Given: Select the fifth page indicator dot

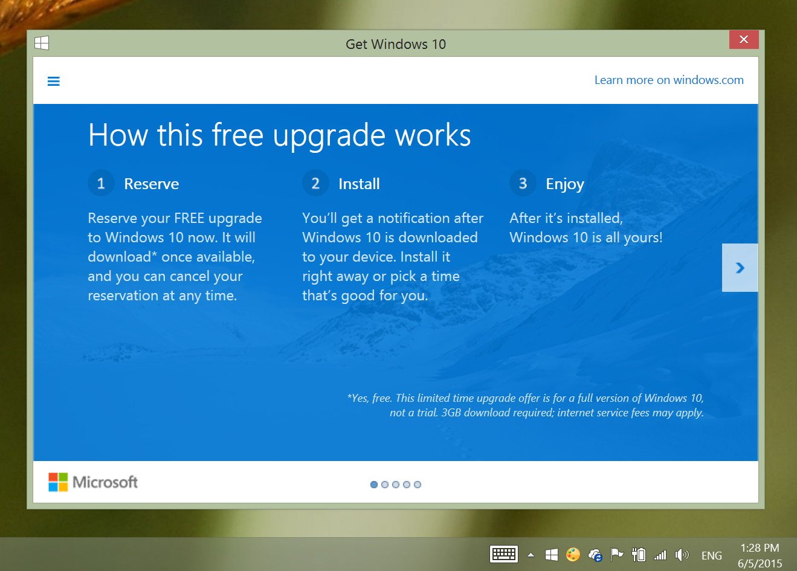Looking at the screenshot, I should click(418, 485).
